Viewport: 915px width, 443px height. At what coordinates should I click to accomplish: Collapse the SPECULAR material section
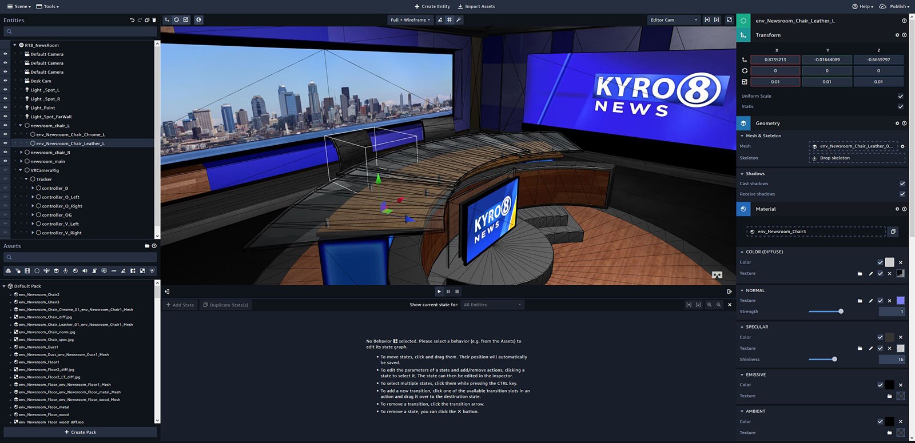742,327
